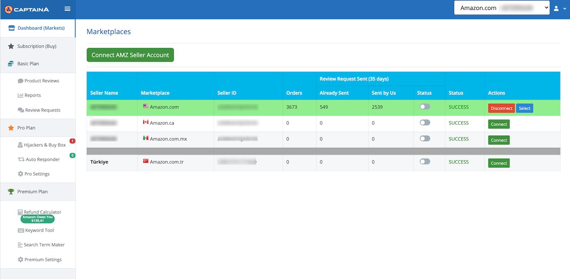Click the Pro Settings gear icon
The width and height of the screenshot is (570, 279).
click(x=20, y=174)
